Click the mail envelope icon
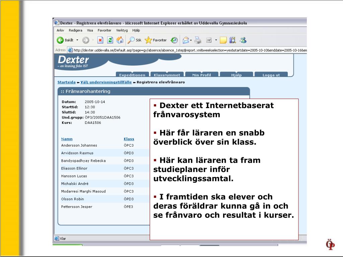343x257 pixels. [186, 40]
